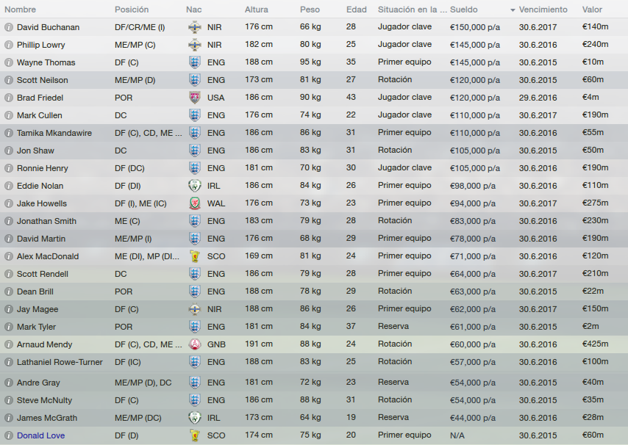The width and height of the screenshot is (628, 445).
Task: Select player name Brad Friedel
Action: 40,98
